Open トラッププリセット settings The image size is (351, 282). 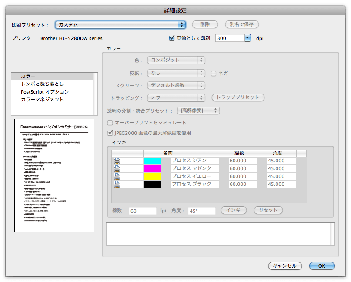[238, 97]
